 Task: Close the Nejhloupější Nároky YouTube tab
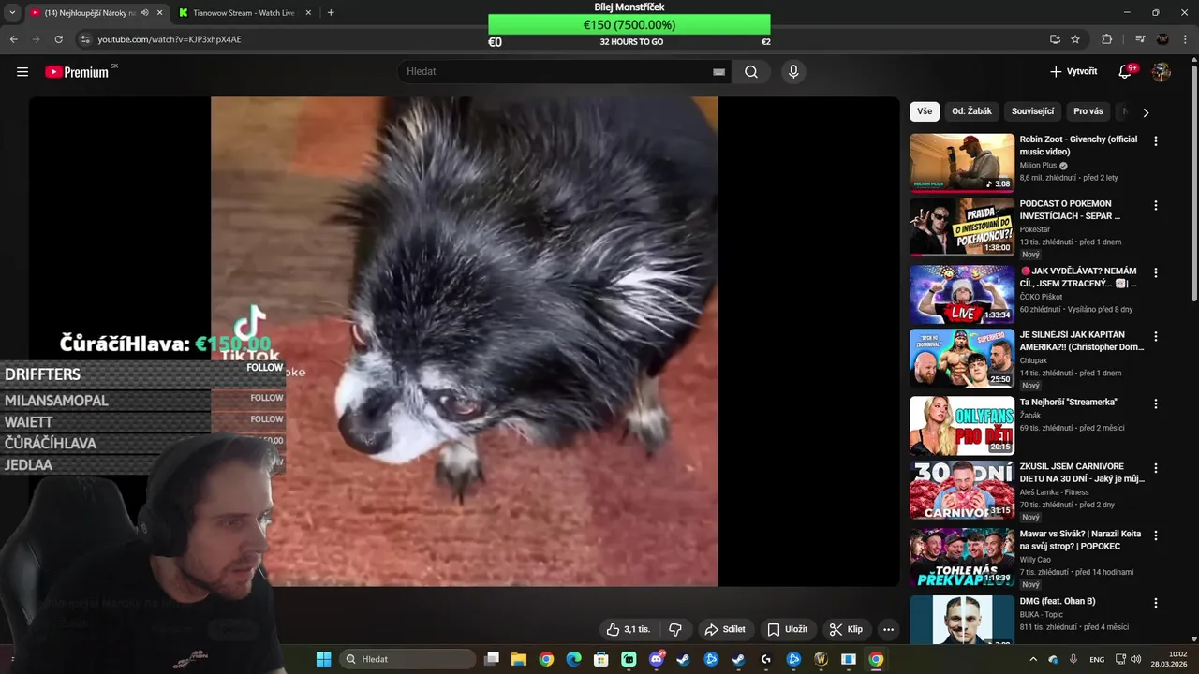[160, 13]
